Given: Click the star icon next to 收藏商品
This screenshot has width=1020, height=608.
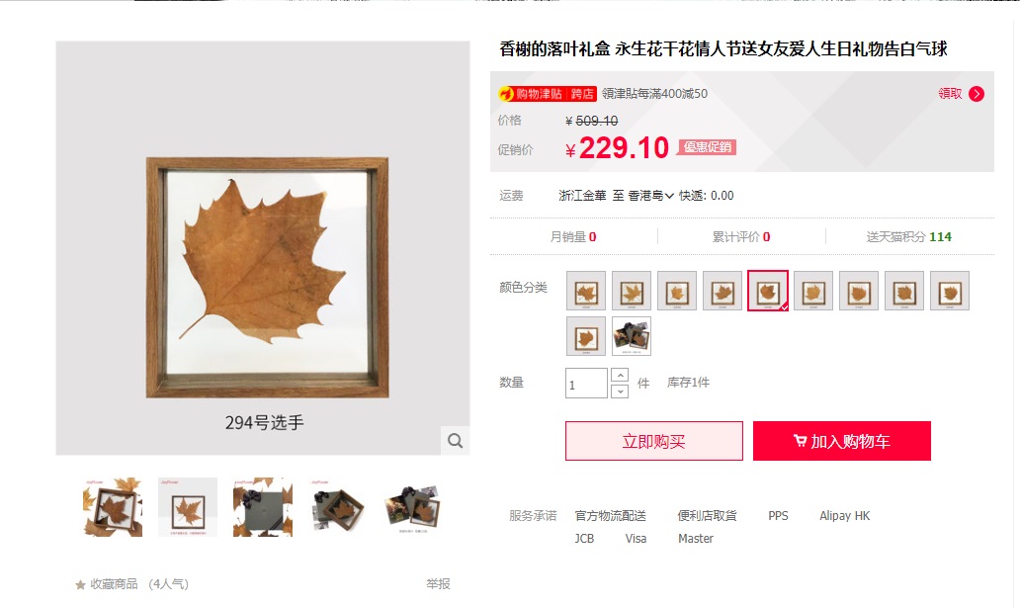Looking at the screenshot, I should click(x=80, y=584).
